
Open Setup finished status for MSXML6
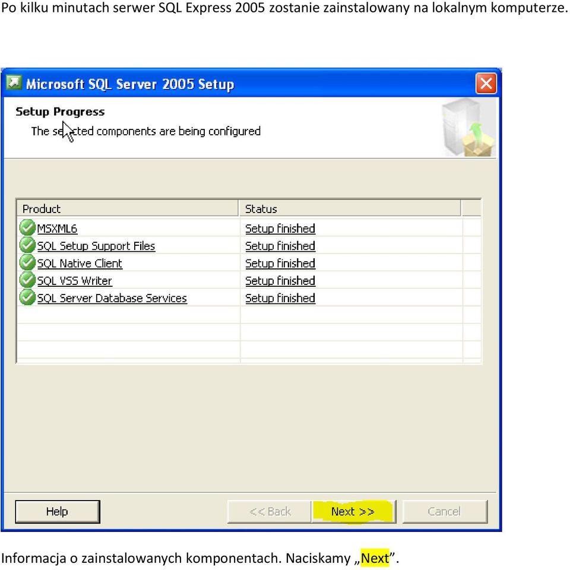[x=280, y=228]
